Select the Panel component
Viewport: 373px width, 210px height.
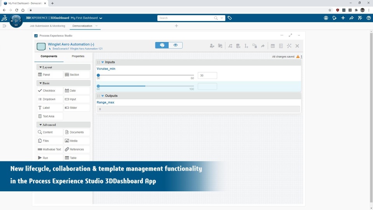click(x=50, y=75)
